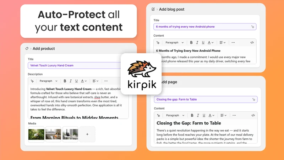Click Underline in the blog post content toolbar
Viewport: 284px width, 160px height.
tap(203, 43)
